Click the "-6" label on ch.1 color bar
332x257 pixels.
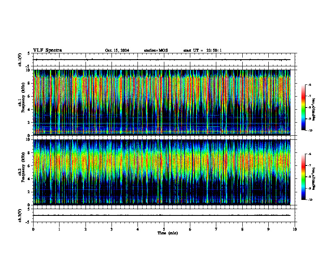coord(309,85)
